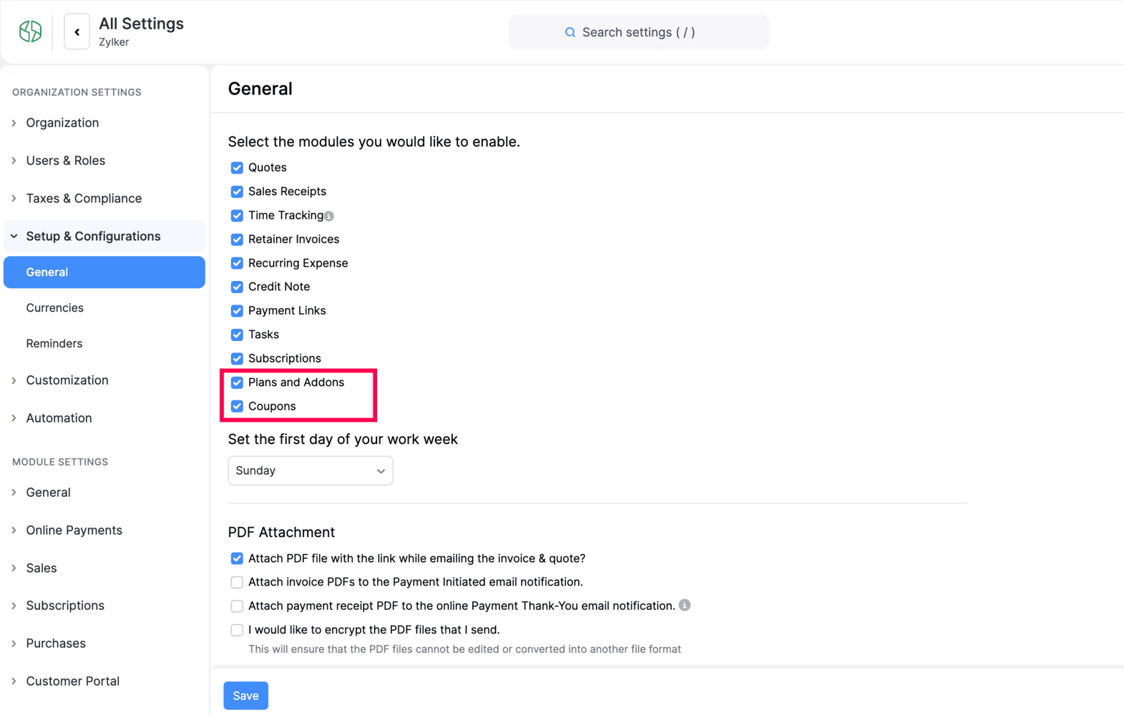Screen dimensions: 1124x715
Task: Expand the Online Payments settings
Action: [x=74, y=530]
